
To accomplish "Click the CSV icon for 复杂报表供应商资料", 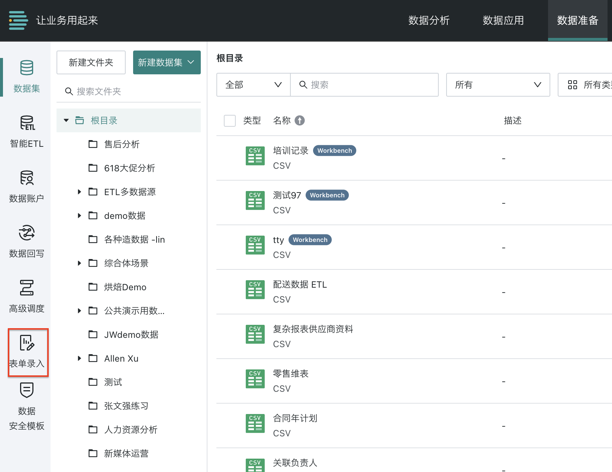I will (x=255, y=334).
